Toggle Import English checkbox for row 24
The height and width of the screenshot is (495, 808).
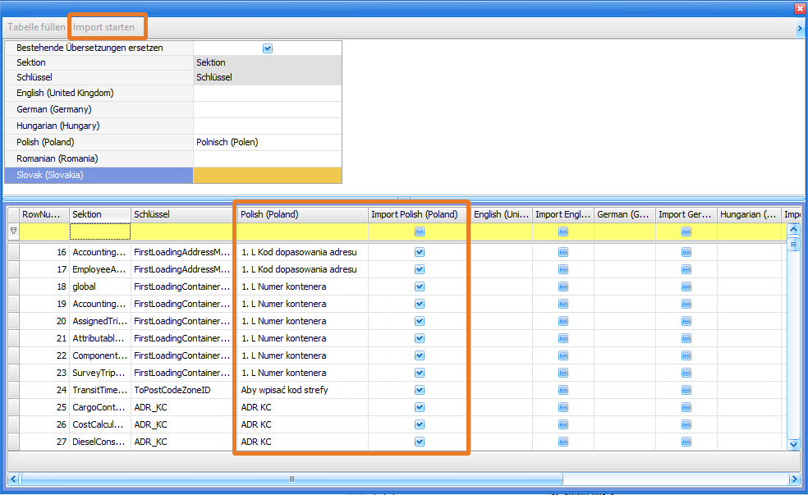click(563, 390)
